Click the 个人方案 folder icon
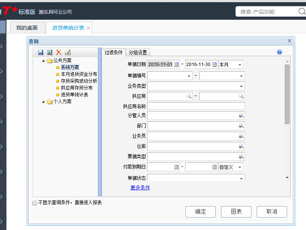Viewport: 306px width, 230px height. [50, 102]
